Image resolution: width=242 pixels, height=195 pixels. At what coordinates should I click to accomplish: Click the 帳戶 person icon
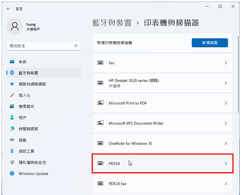point(12,117)
